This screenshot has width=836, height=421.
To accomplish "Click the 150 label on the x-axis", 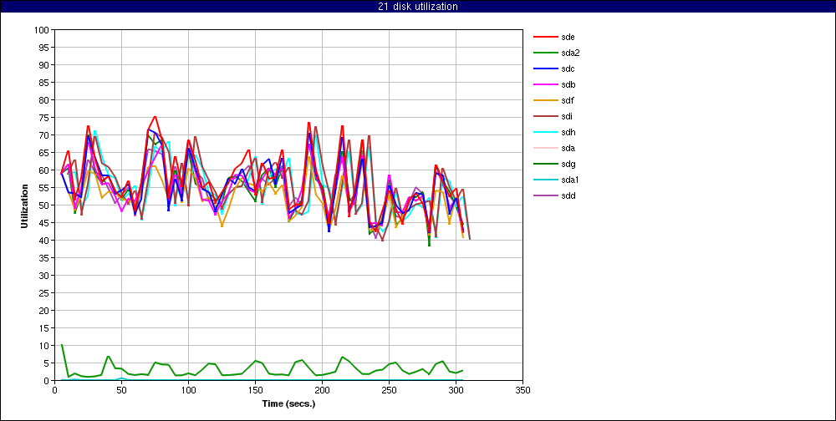I will (x=255, y=390).
